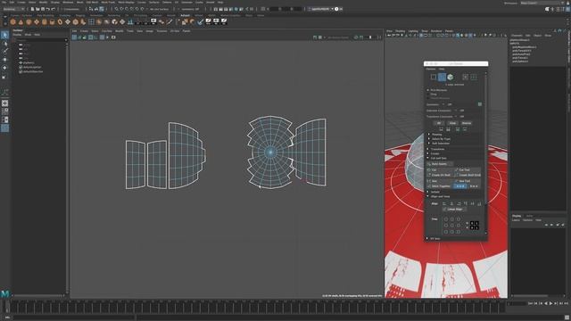
Task: Switch UV Toolkit to Edge selection mode
Action: pos(442,77)
